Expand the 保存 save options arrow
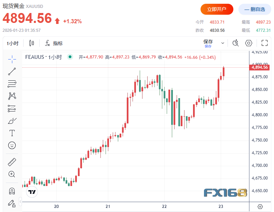Screen dimensions: 274x212 coord(223,43)
